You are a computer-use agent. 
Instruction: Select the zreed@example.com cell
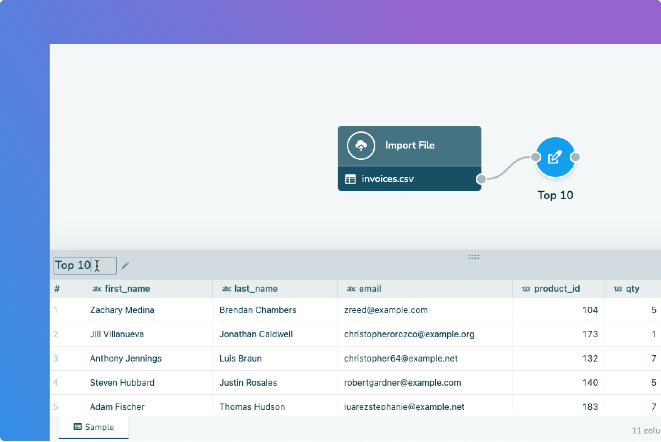click(x=386, y=310)
